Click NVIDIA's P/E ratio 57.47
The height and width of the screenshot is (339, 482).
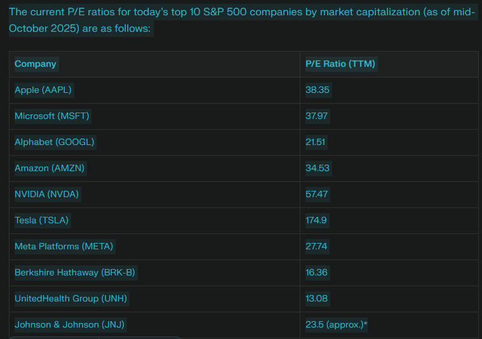(317, 194)
